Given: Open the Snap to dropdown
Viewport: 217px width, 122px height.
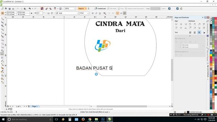Looking at the screenshot, I should pyautogui.click(x=86, y=8).
